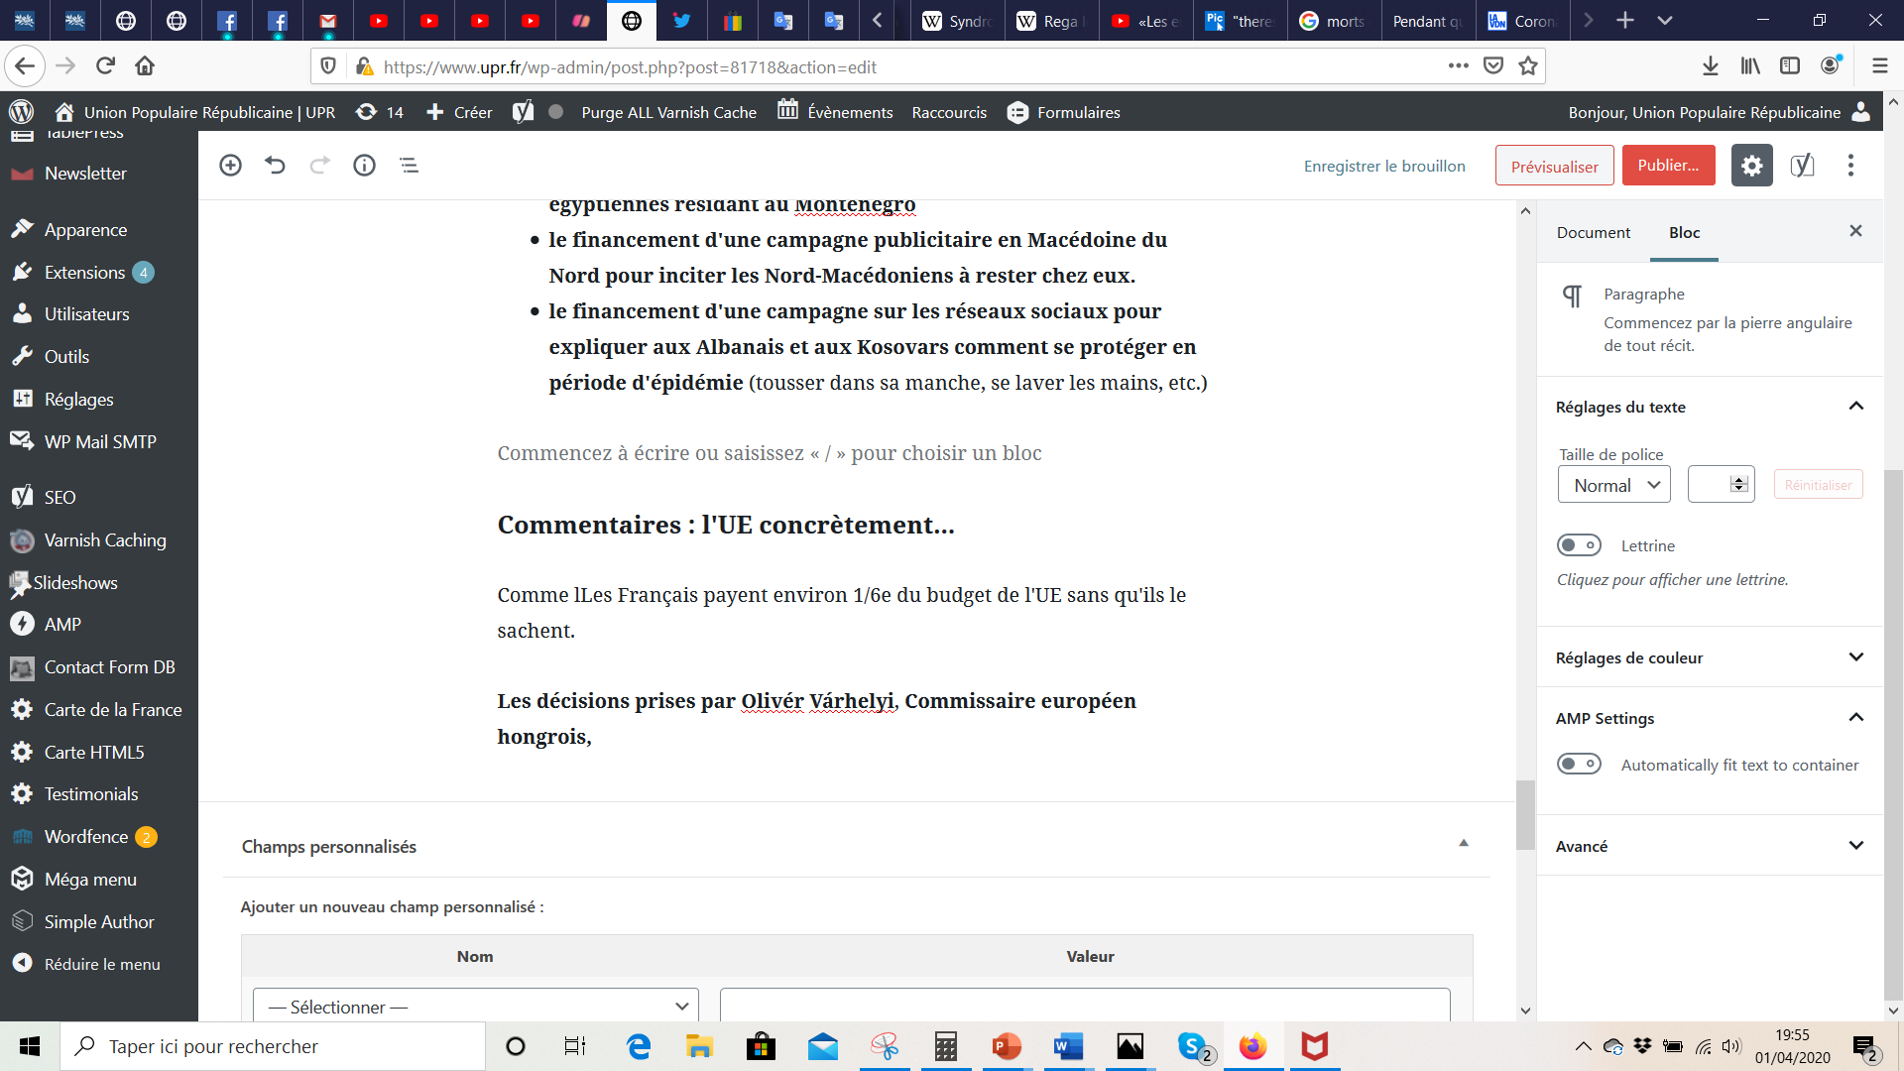Open more tools three-dot menu

(x=1850, y=166)
